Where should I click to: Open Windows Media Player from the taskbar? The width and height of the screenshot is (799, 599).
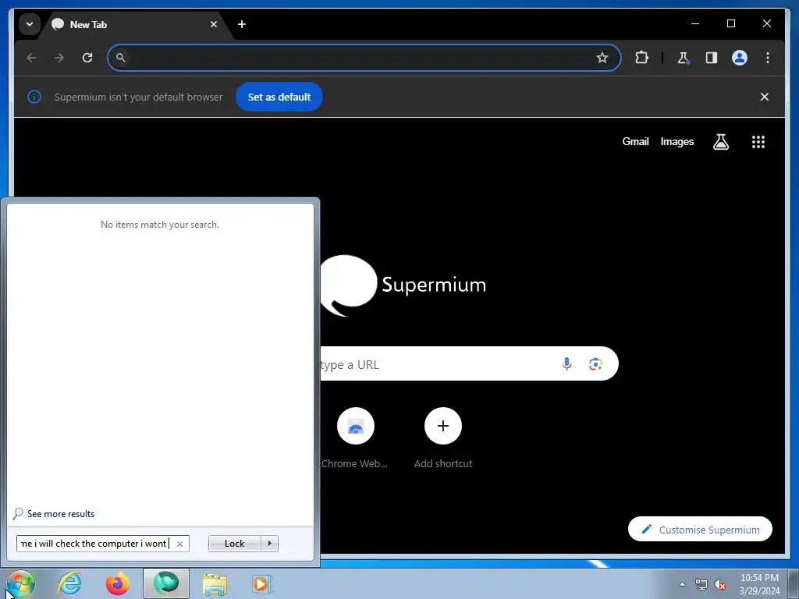pyautogui.click(x=262, y=583)
